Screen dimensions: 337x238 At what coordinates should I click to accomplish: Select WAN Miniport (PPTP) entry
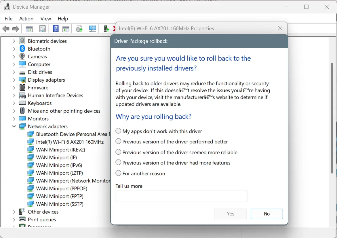[x=60, y=196]
